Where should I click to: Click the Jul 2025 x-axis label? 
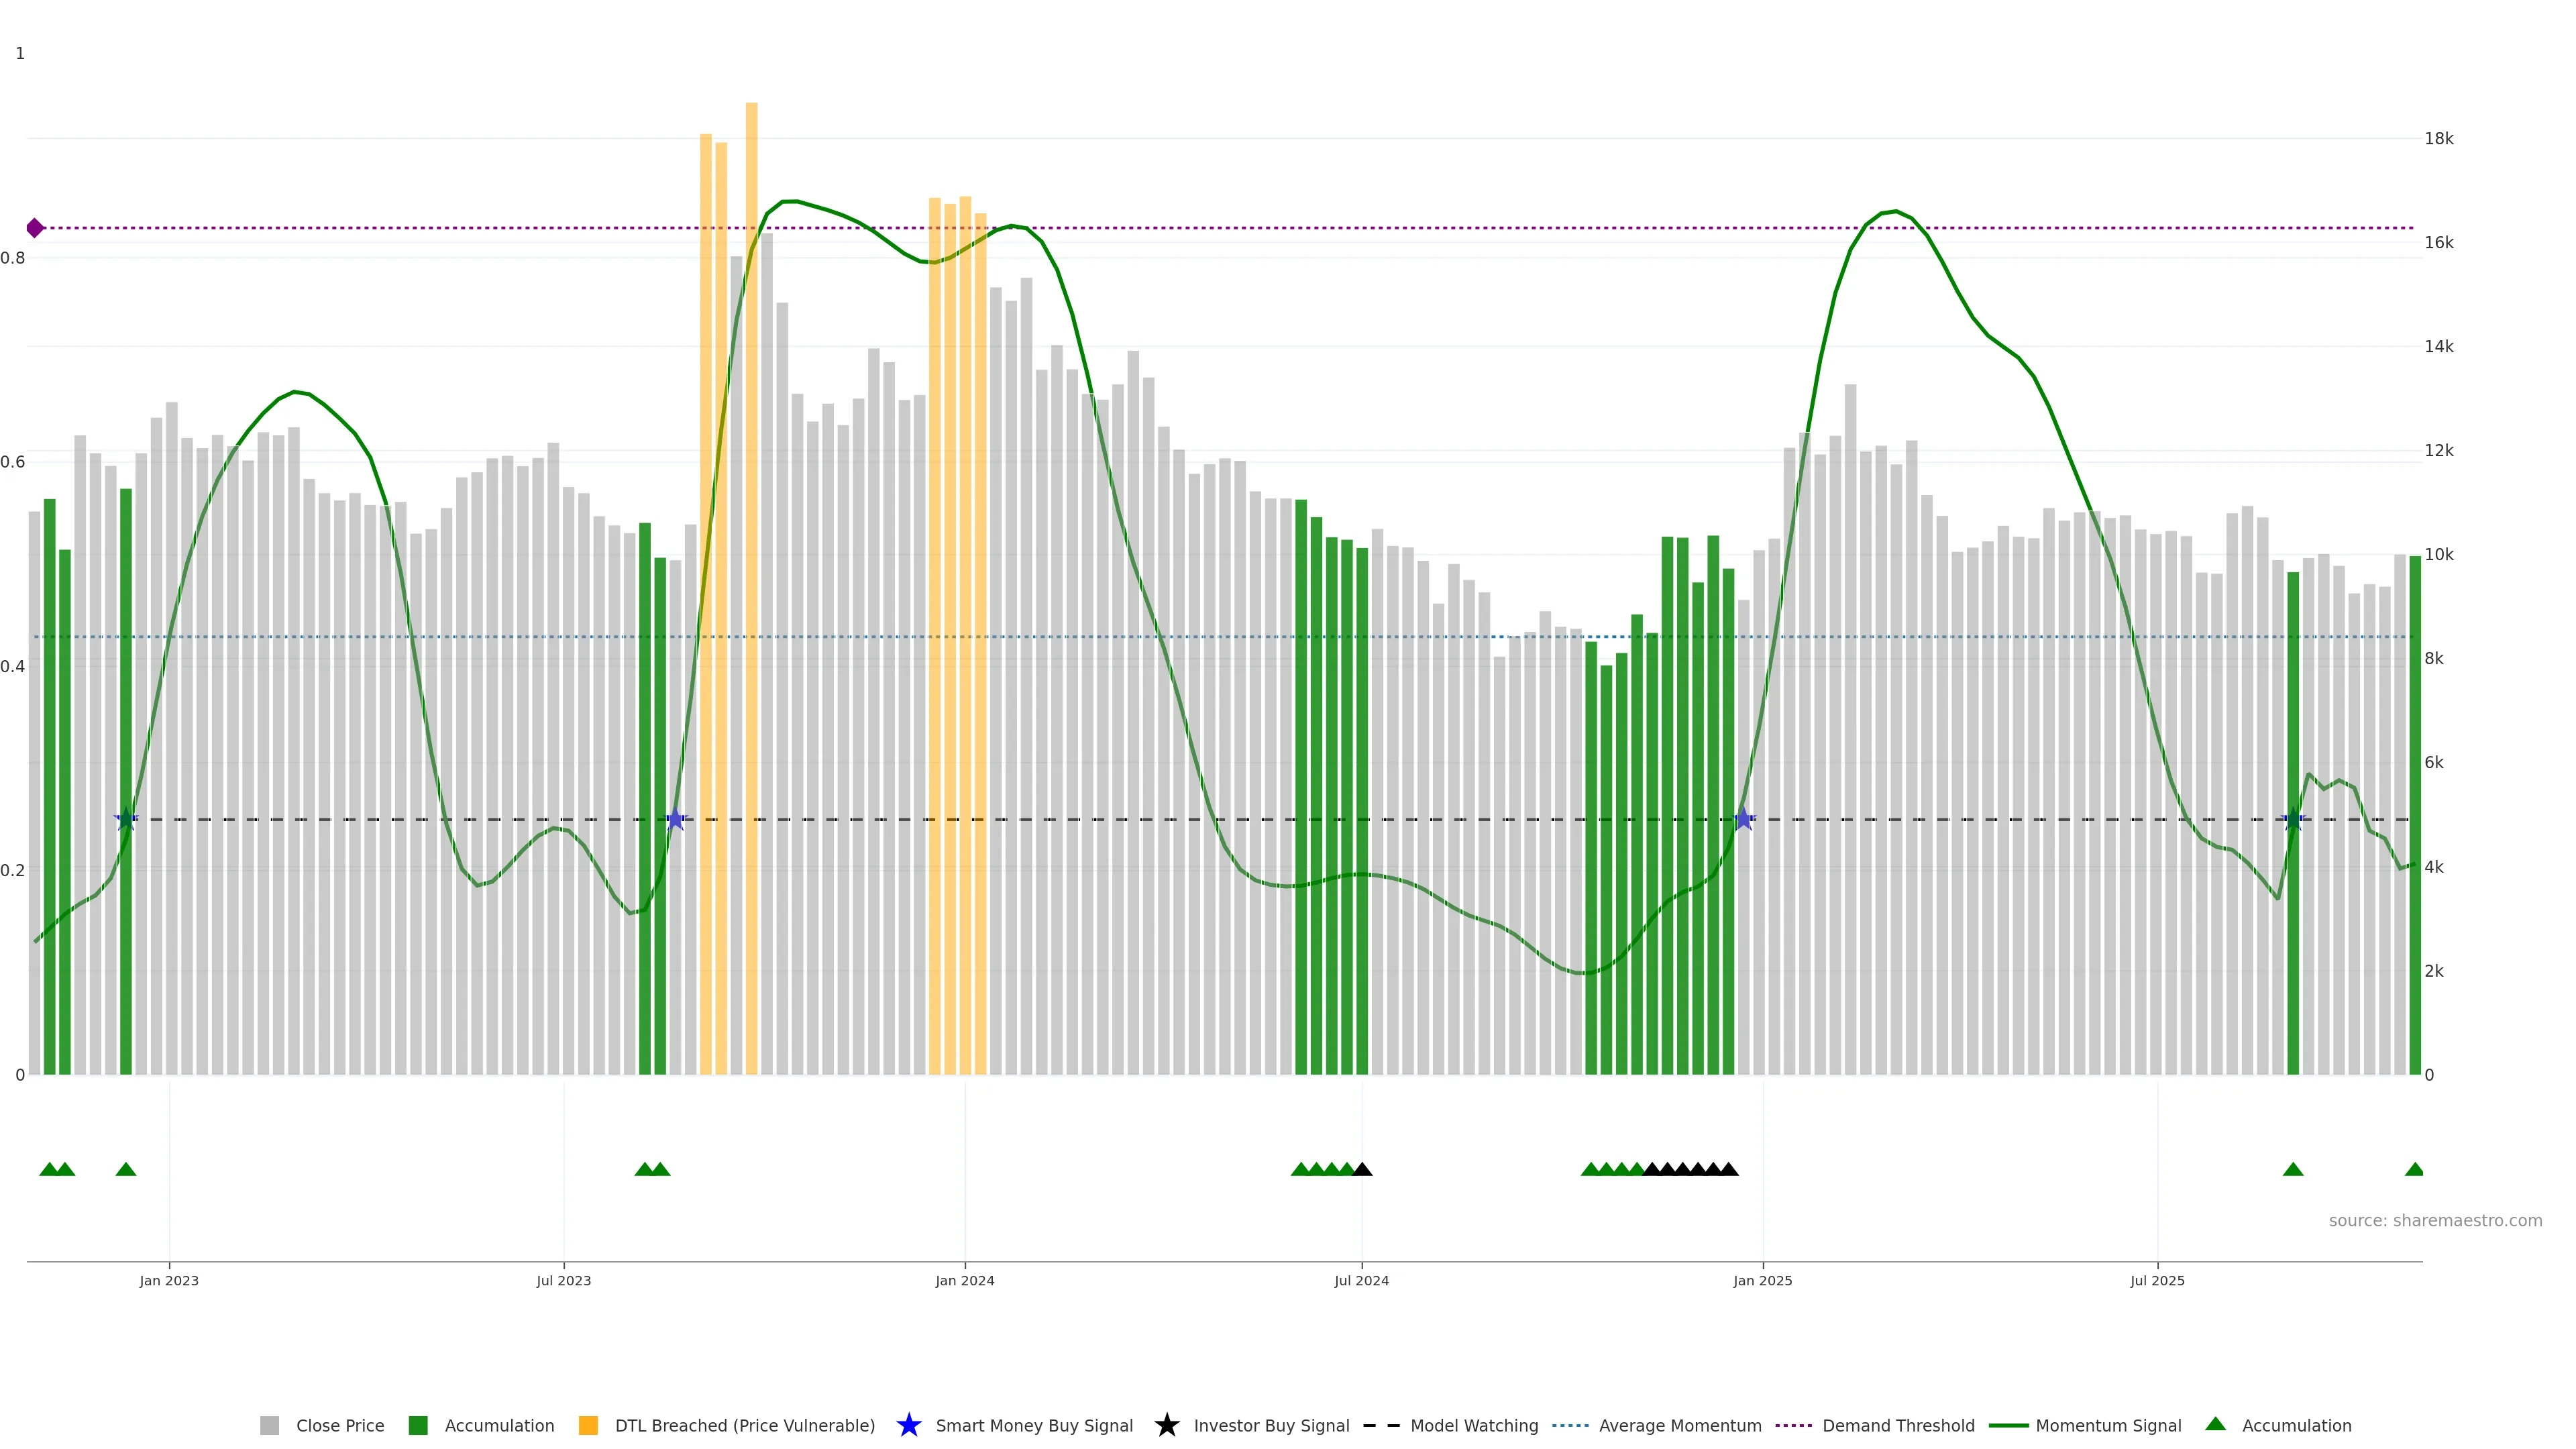tap(2157, 1281)
